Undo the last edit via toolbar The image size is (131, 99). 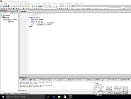click(11, 6)
